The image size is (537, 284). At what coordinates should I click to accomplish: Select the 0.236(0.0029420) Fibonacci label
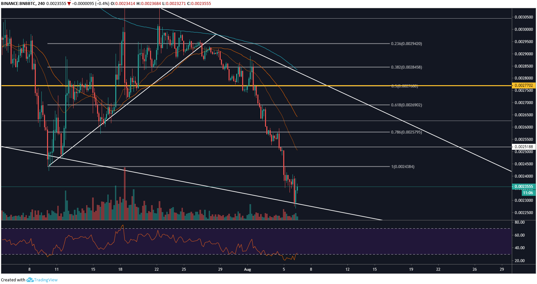click(406, 44)
